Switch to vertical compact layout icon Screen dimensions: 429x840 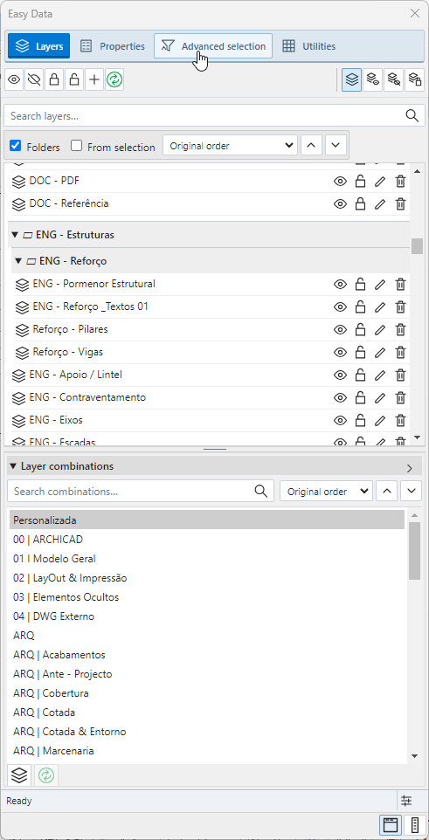click(414, 825)
